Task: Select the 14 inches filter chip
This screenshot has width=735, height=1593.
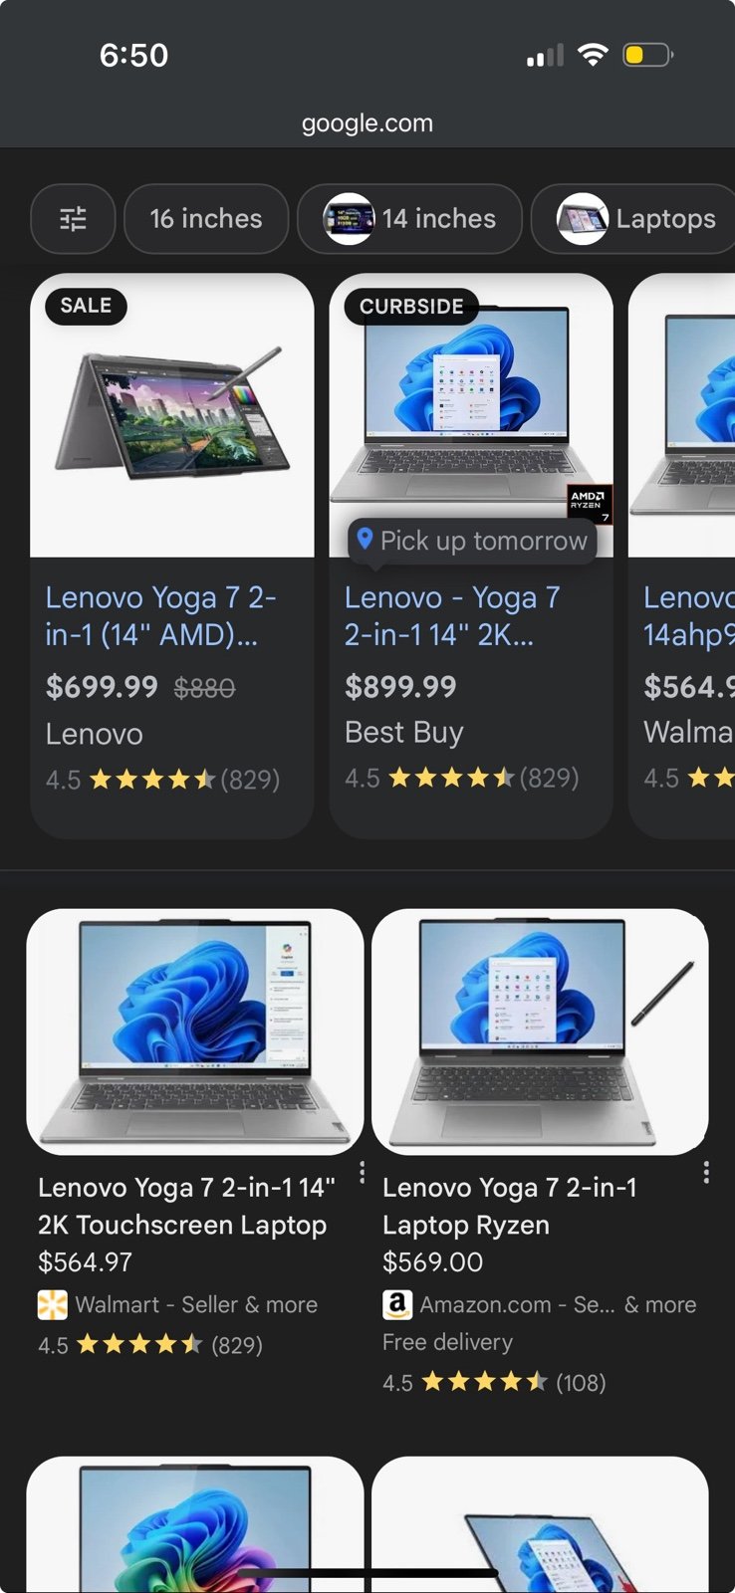Action: (x=410, y=219)
